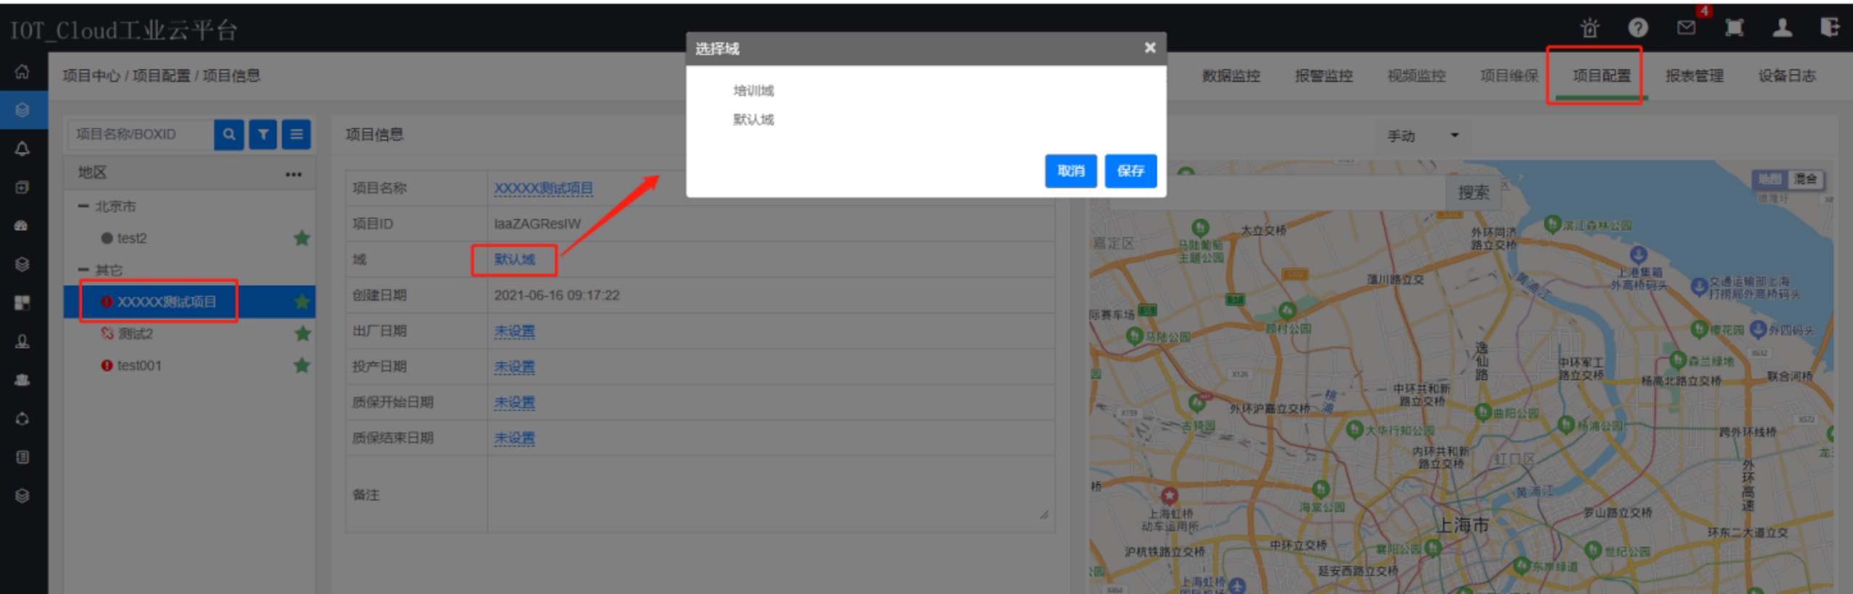Switch to 数据监控 tab
This screenshot has width=1853, height=594.
1231,76
